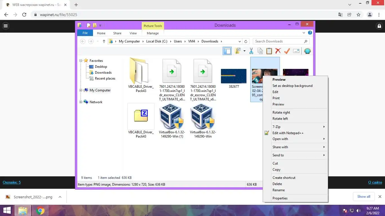Image resolution: width=385 pixels, height=216 pixels.
Task: Select Desktop under Favorites
Action: click(x=101, y=67)
